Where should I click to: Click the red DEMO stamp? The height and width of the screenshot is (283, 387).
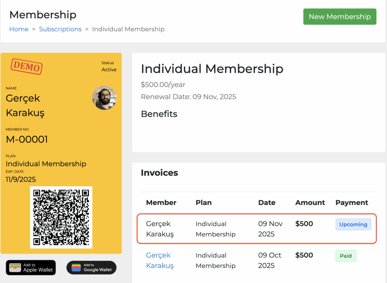(x=26, y=67)
